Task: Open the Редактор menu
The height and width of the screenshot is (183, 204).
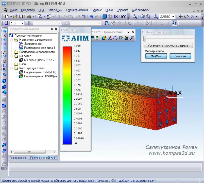Action: click(x=28, y=10)
